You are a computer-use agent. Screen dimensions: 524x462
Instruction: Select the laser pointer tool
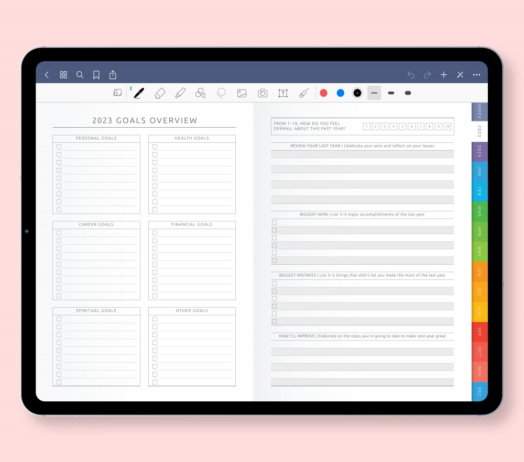pos(304,93)
